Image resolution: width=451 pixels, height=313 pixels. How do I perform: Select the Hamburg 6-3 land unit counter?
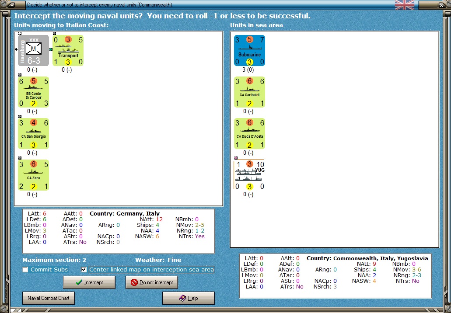click(33, 51)
